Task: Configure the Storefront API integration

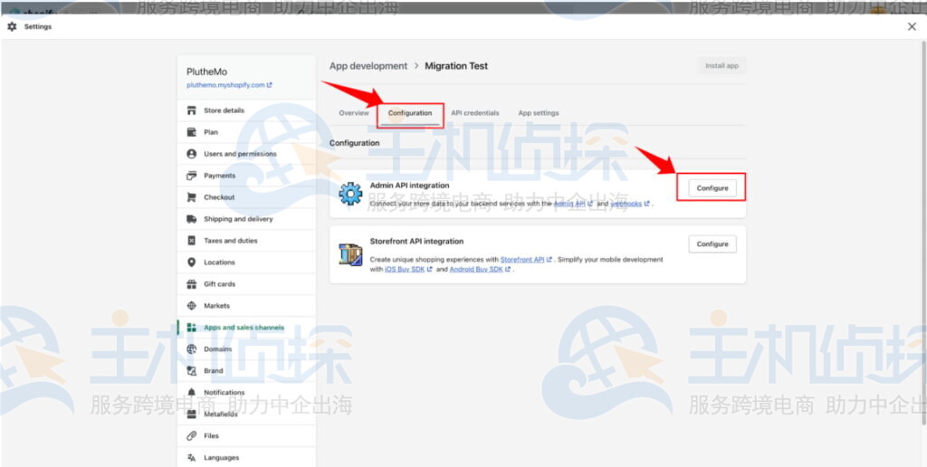Action: point(712,244)
